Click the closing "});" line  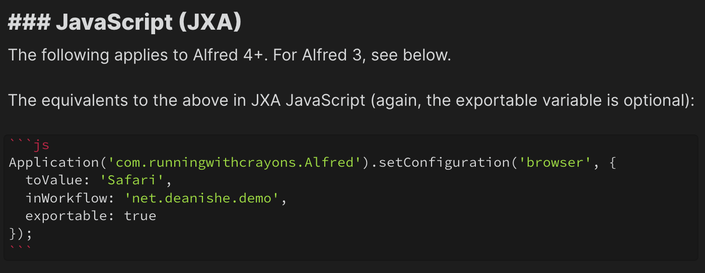21,233
